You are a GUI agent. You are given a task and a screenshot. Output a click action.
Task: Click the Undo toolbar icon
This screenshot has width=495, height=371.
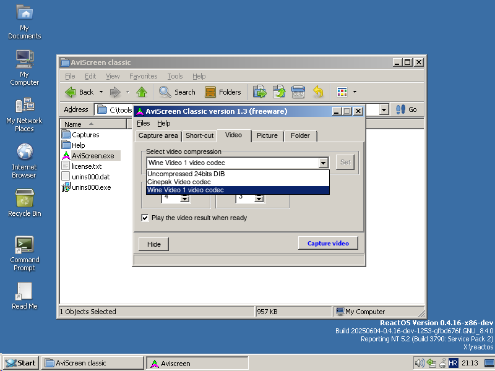pyautogui.click(x=318, y=92)
